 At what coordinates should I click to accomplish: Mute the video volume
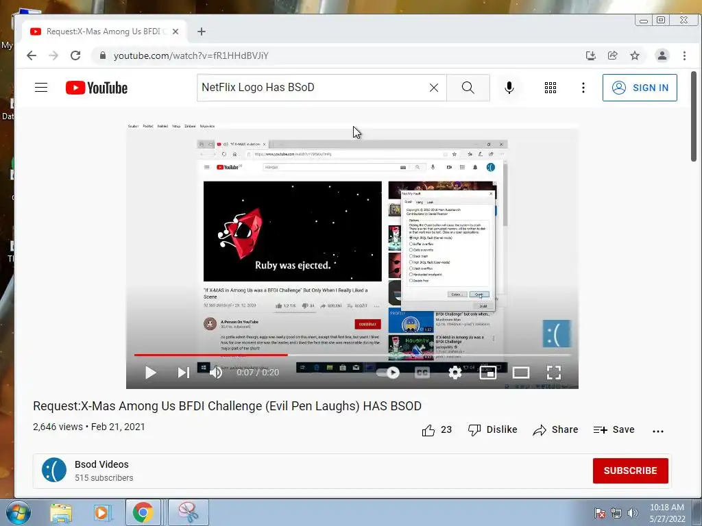pyautogui.click(x=216, y=373)
